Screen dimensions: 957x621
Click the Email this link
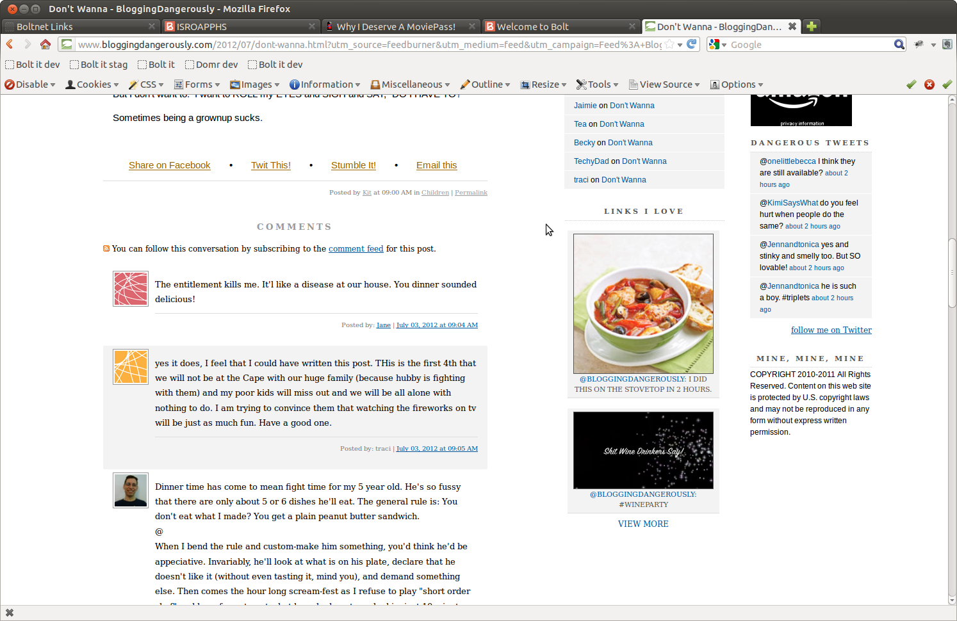(436, 165)
